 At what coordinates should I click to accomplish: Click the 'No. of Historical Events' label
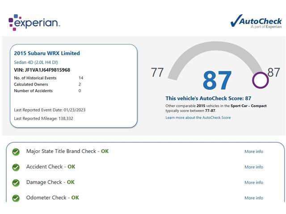click(35, 78)
